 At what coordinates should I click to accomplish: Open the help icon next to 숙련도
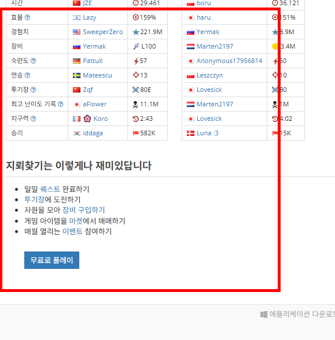click(33, 61)
